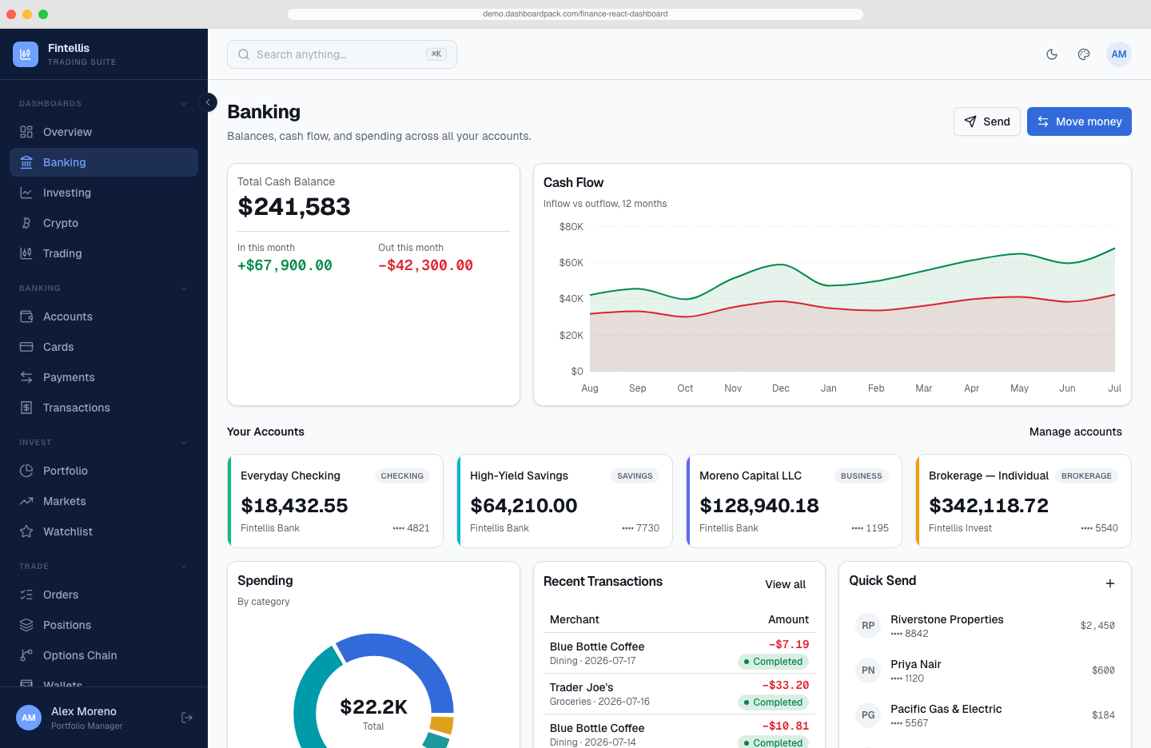Click the Send button
1151x748 pixels.
coord(987,121)
